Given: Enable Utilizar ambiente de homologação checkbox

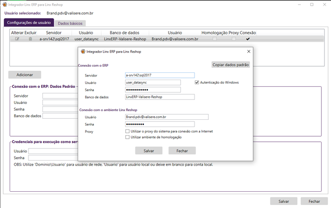Looking at the screenshot, I should click(127, 137).
